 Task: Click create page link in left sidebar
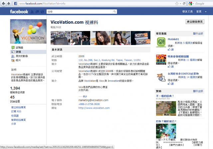click(18, 107)
